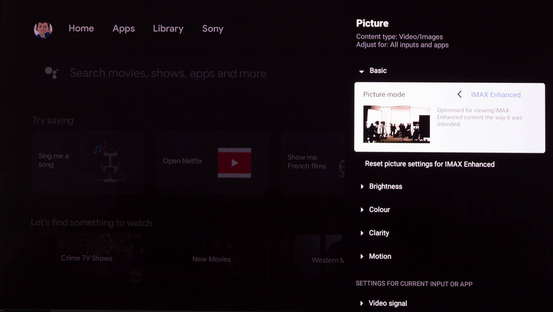Expand the Brightness section
The image size is (553, 312).
(x=382, y=186)
